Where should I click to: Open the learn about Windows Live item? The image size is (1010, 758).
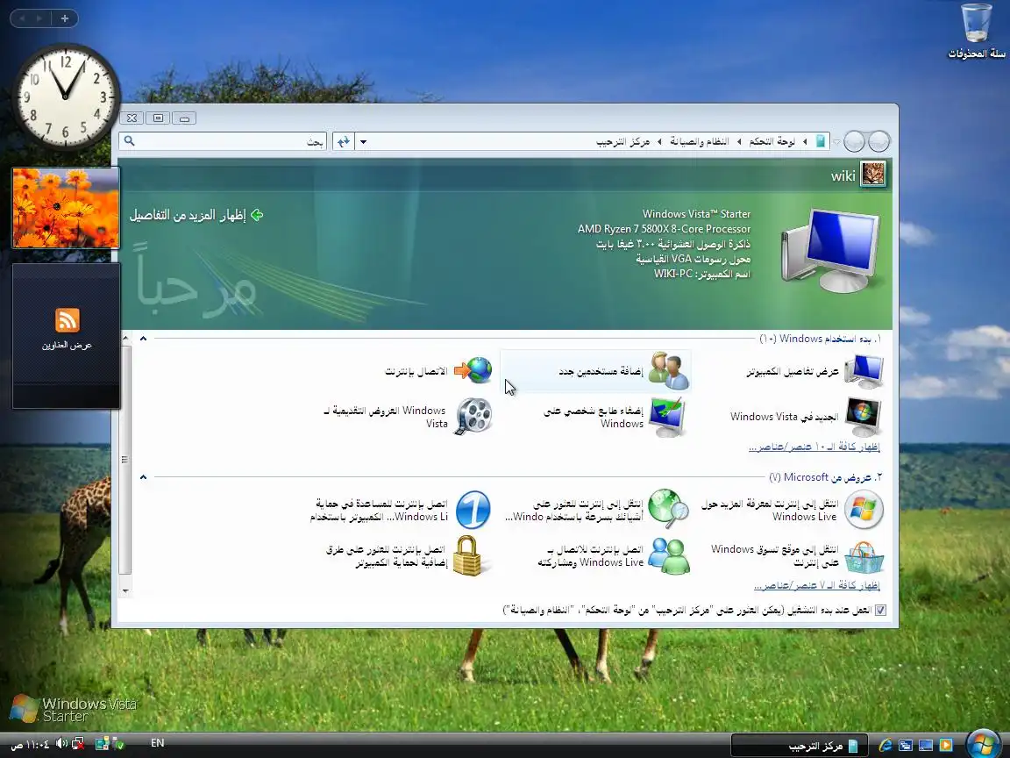click(793, 510)
